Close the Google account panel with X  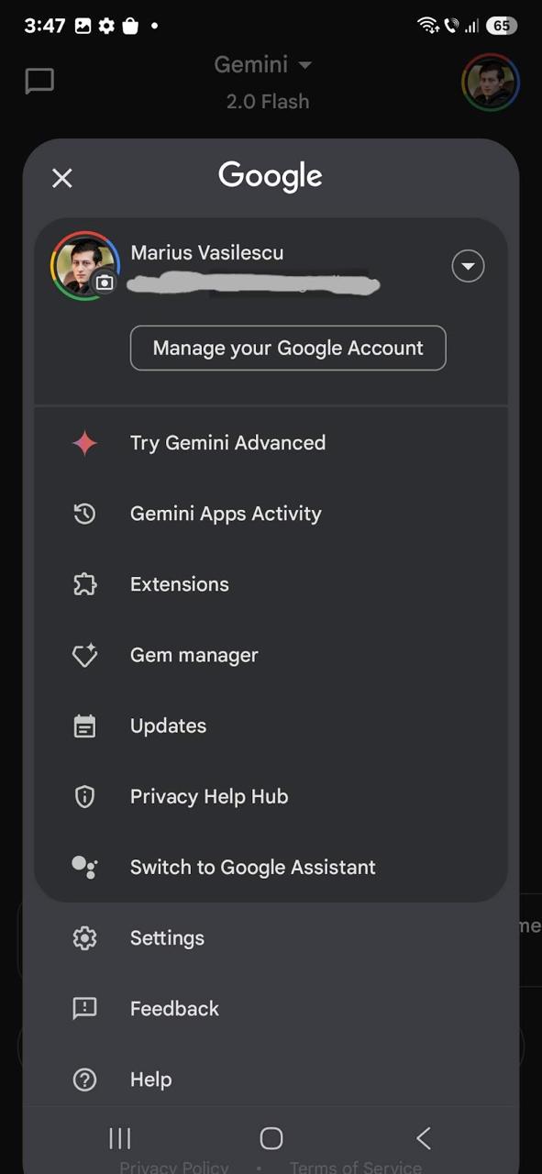click(x=61, y=178)
